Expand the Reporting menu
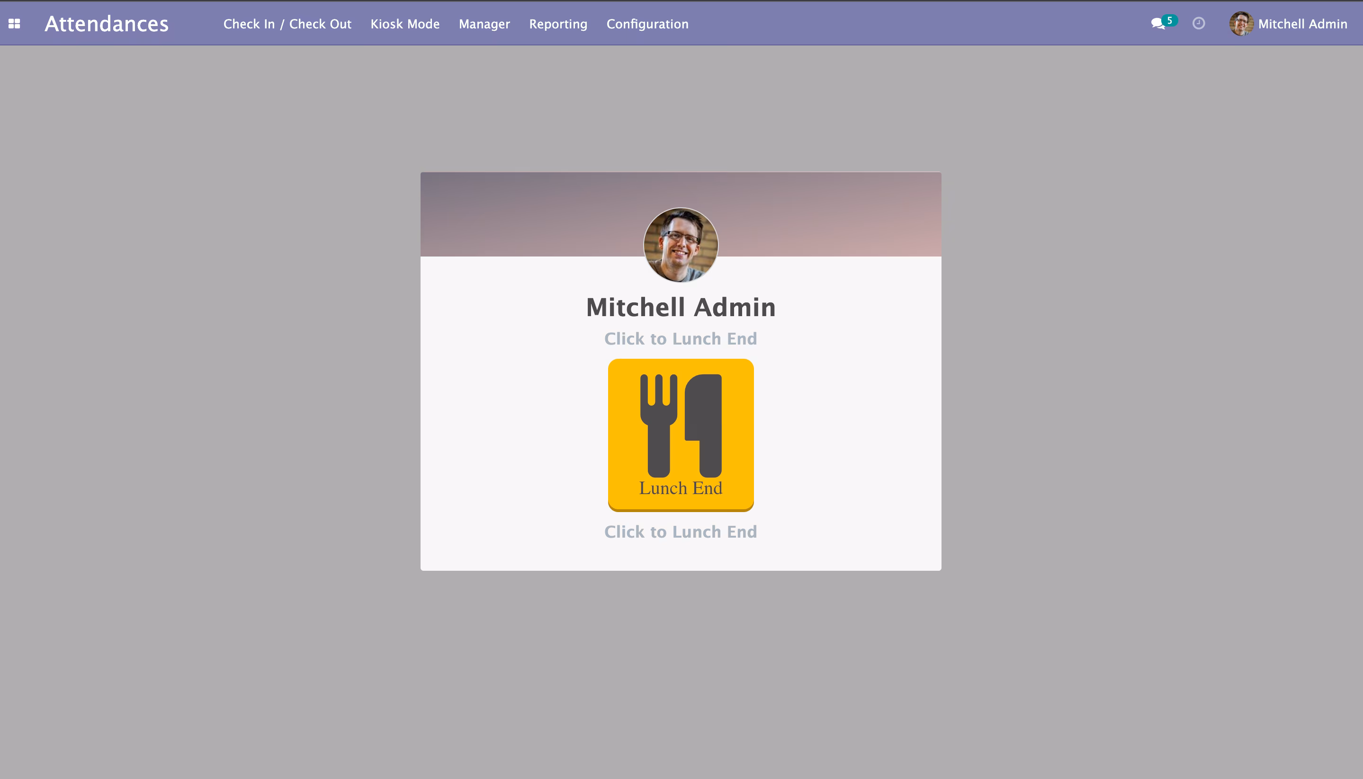The height and width of the screenshot is (779, 1363). (558, 24)
